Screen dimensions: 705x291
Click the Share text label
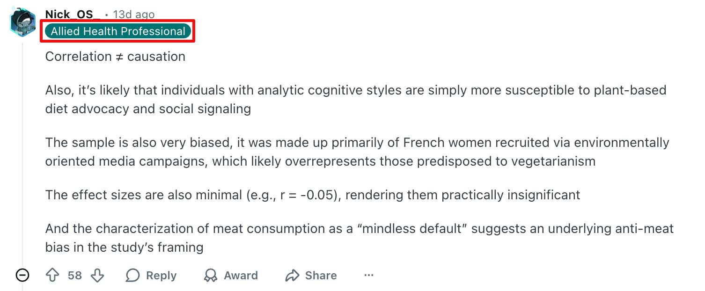[x=321, y=276]
